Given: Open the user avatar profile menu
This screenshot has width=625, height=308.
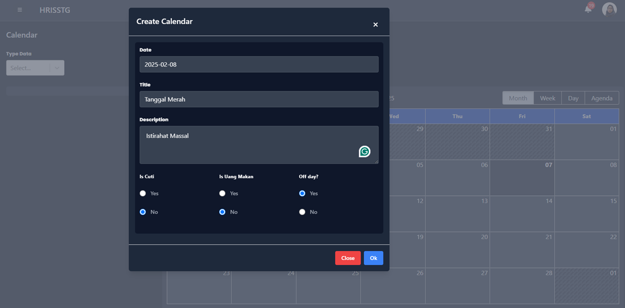Looking at the screenshot, I should click(609, 9).
